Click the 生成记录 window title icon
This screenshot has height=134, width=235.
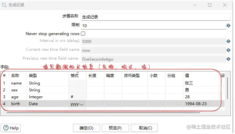pos(4,5)
